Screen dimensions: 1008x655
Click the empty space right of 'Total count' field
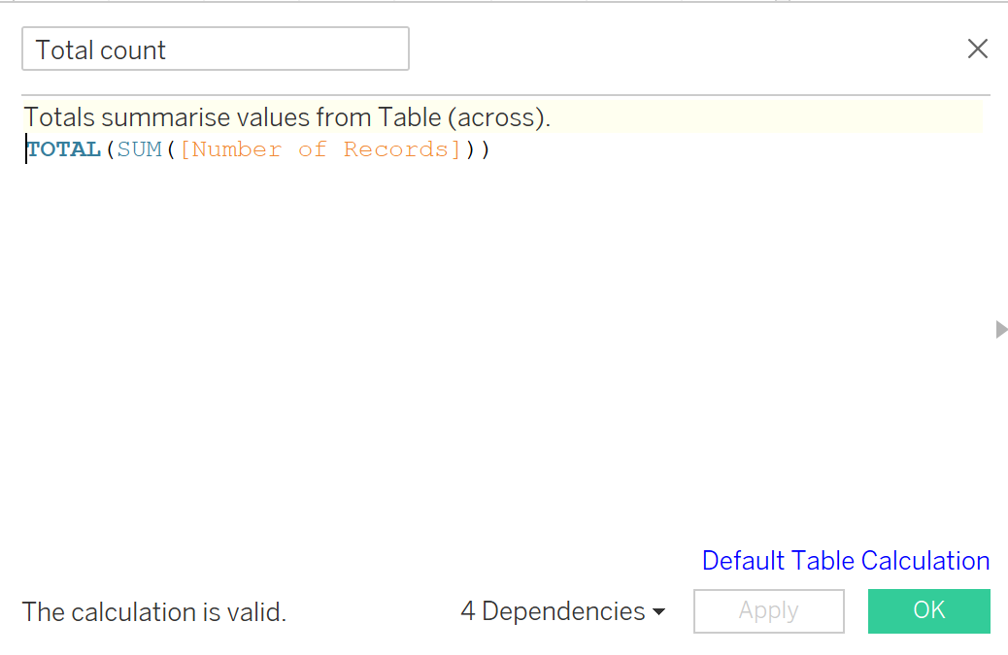click(x=680, y=49)
